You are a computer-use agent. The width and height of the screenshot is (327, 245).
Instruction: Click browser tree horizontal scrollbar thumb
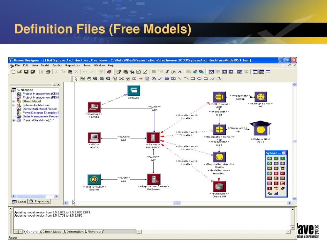(x=31, y=196)
